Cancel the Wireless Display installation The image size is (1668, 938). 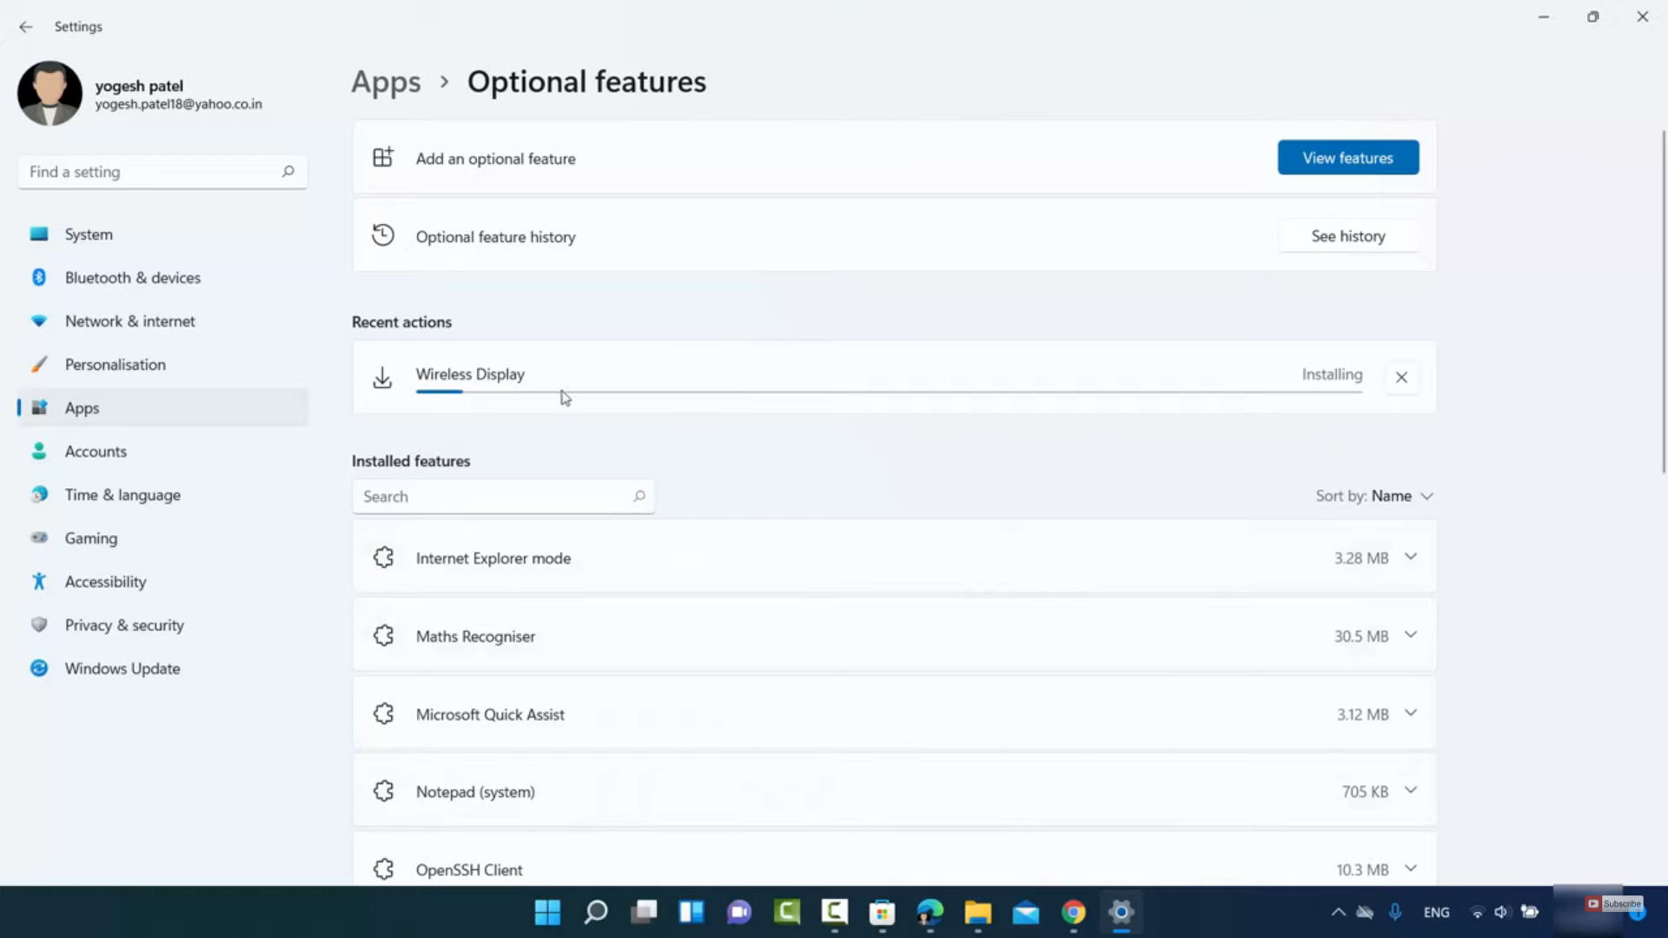click(x=1401, y=377)
